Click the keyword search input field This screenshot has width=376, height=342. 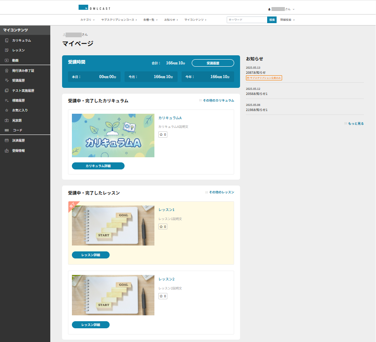pos(247,20)
